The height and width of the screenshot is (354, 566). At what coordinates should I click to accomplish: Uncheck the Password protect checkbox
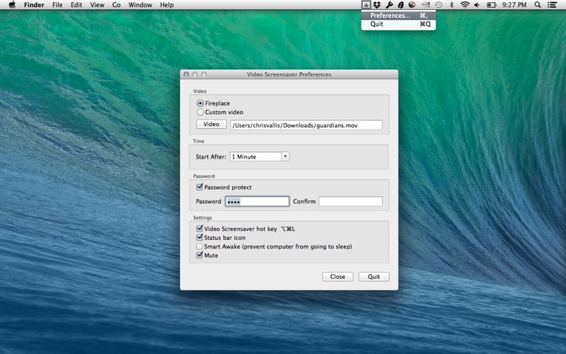[x=200, y=187]
